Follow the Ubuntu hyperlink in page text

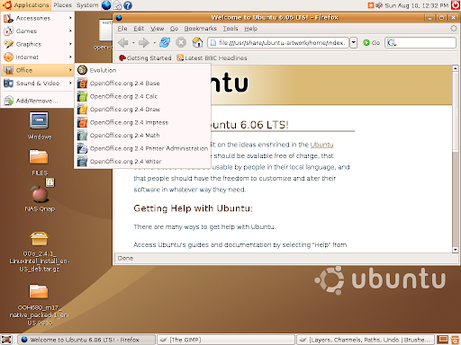321,145
